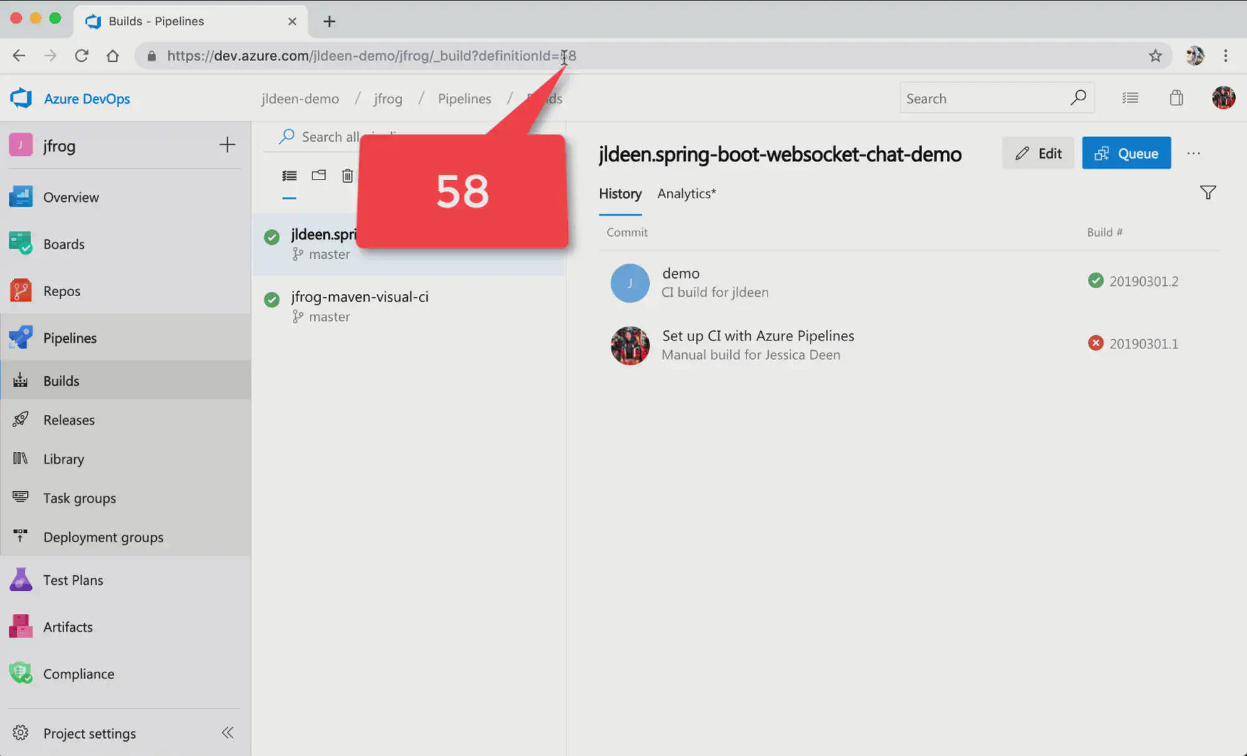Image resolution: width=1247 pixels, height=756 pixels.
Task: Open the Repos section
Action: pyautogui.click(x=62, y=290)
